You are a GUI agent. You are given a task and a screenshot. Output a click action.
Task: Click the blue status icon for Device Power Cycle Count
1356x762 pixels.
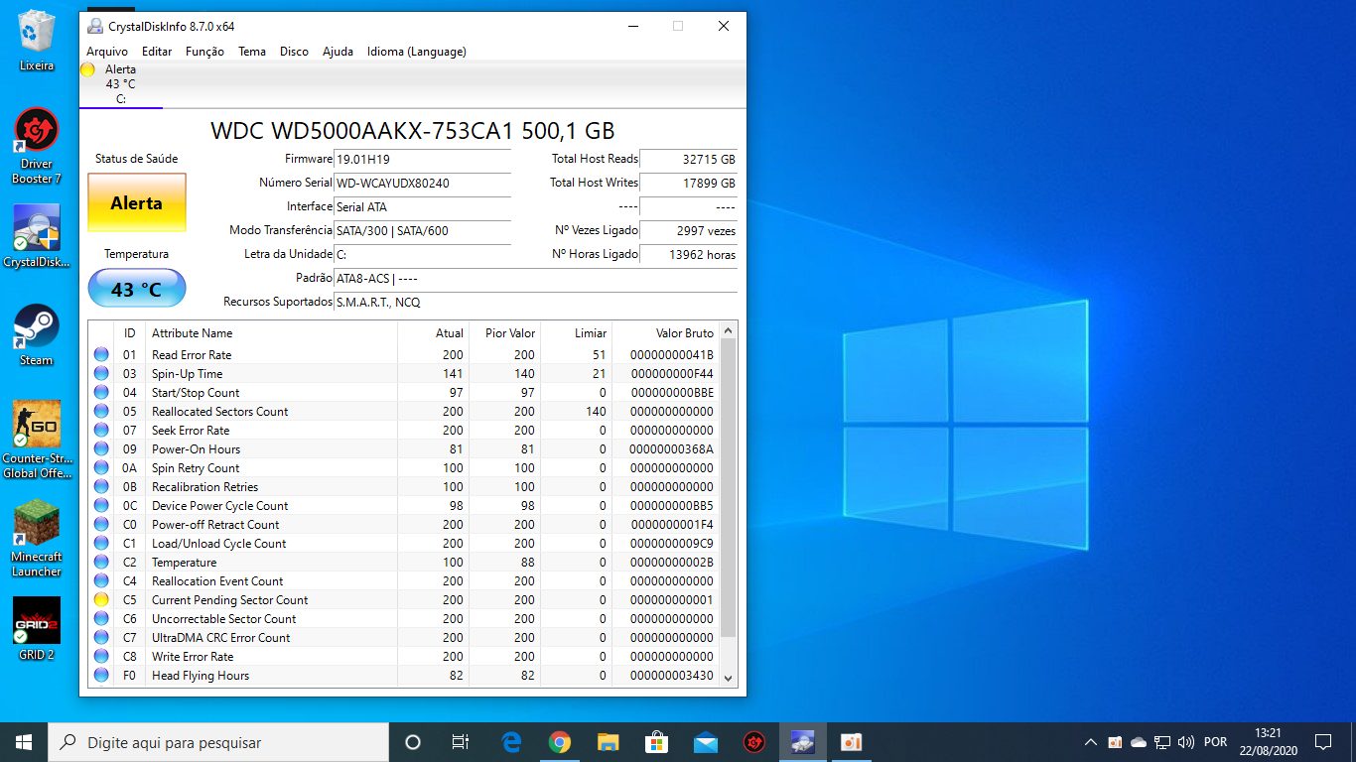tap(101, 505)
